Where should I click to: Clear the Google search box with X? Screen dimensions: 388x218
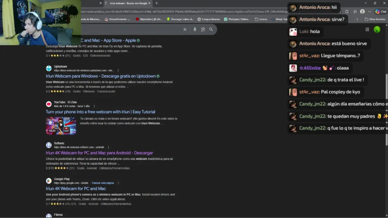[185, 29]
